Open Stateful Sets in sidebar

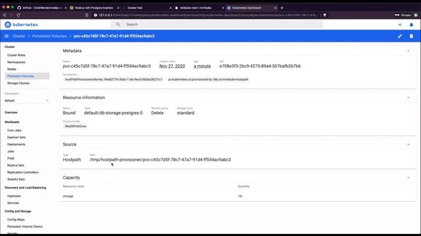(16, 179)
